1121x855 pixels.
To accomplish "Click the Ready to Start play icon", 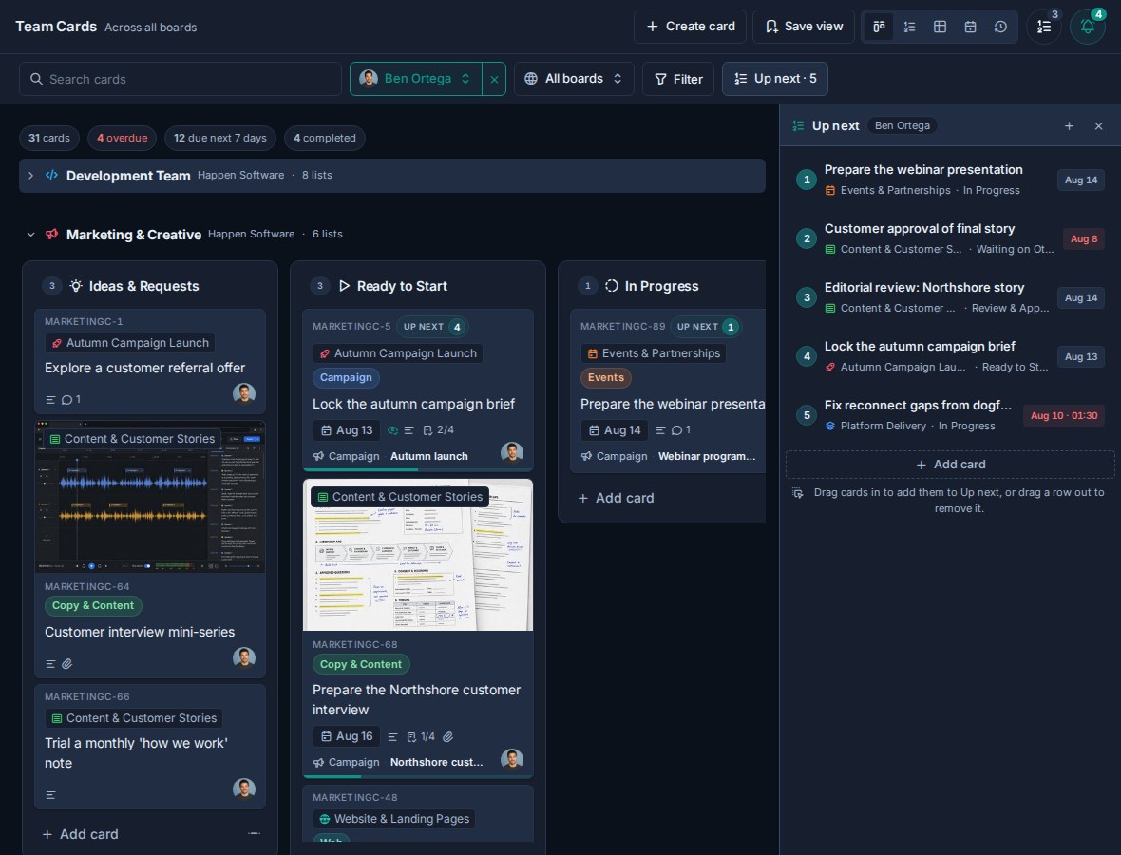I will coord(344,286).
